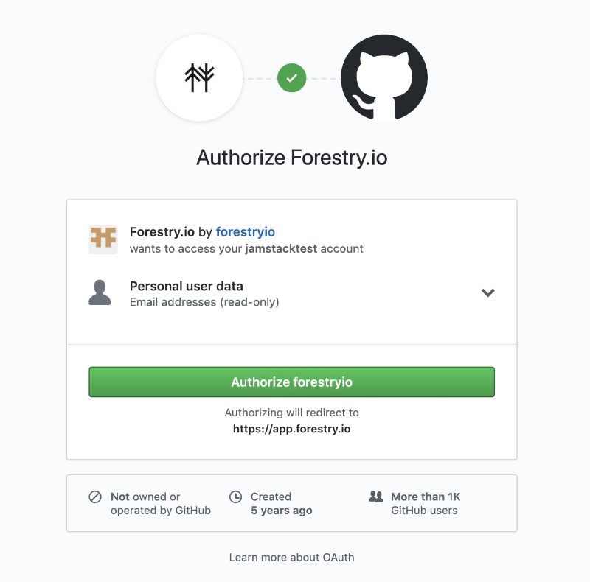Screen dimensions: 590x582
Task: Click the https://app.forestry.io redirect URL
Action: (x=291, y=429)
